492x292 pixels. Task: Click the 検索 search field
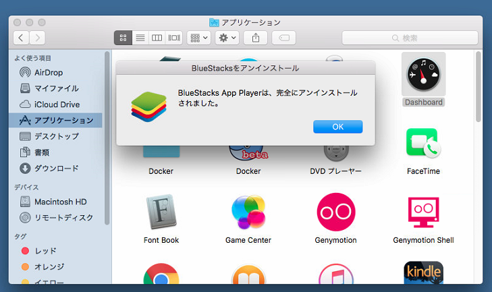click(x=410, y=38)
